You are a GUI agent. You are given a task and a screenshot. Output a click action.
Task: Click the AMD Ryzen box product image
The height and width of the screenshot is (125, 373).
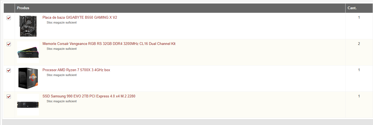pyautogui.click(x=28, y=78)
